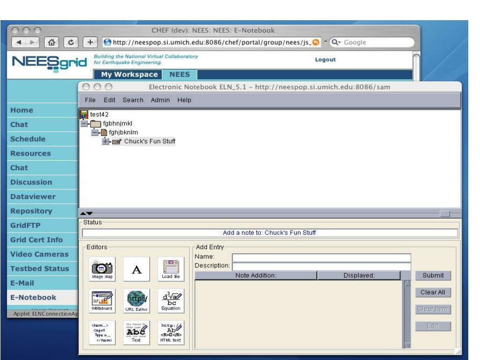The width and height of the screenshot is (480, 360).
Task: Click the Name input field
Action: pyautogui.click(x=322, y=257)
